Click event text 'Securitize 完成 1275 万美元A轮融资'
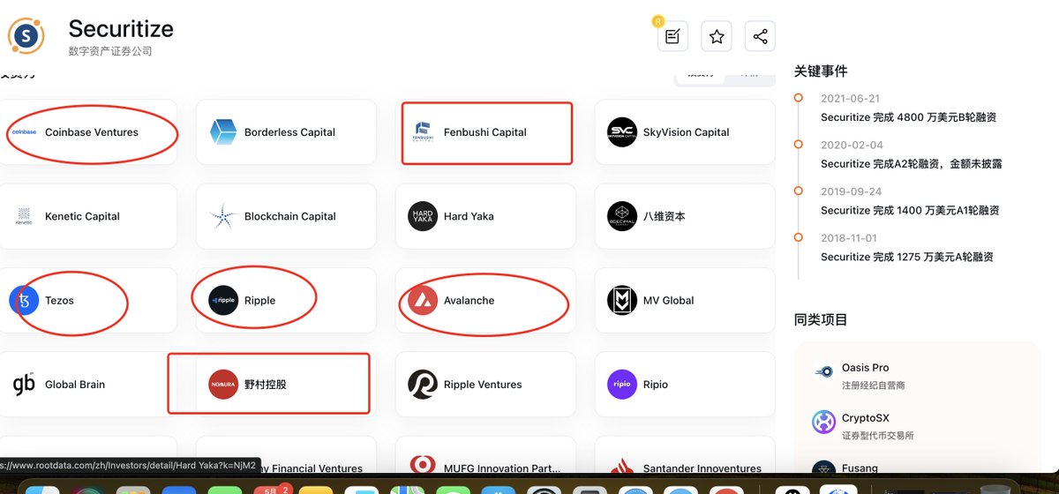Image resolution: width=1059 pixels, height=494 pixels. coord(907,258)
